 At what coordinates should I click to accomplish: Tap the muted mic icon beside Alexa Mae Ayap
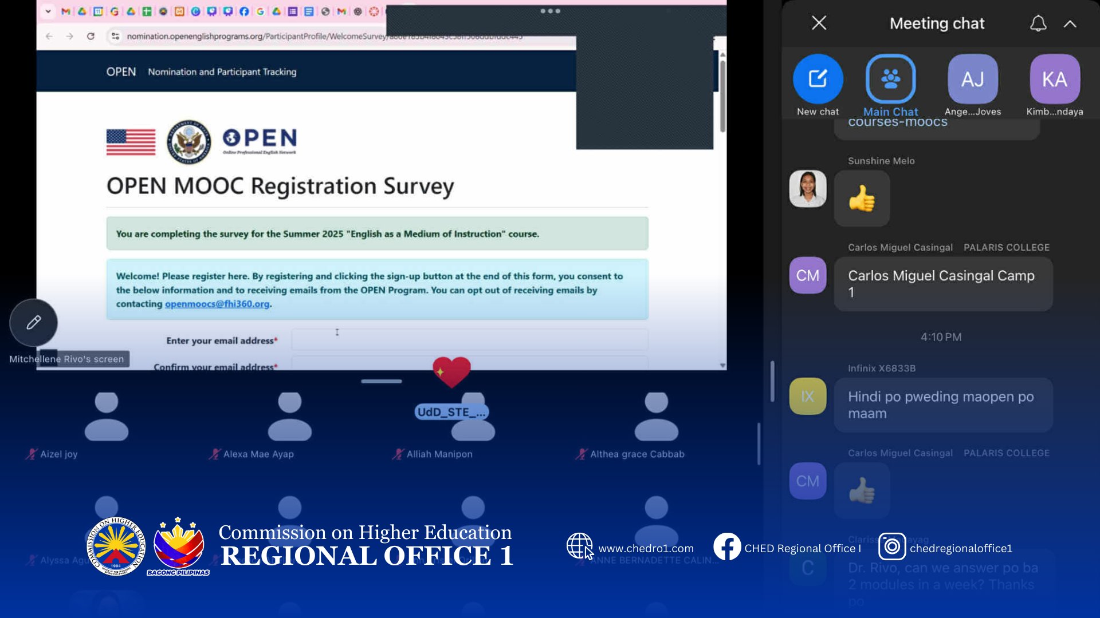pyautogui.click(x=215, y=454)
